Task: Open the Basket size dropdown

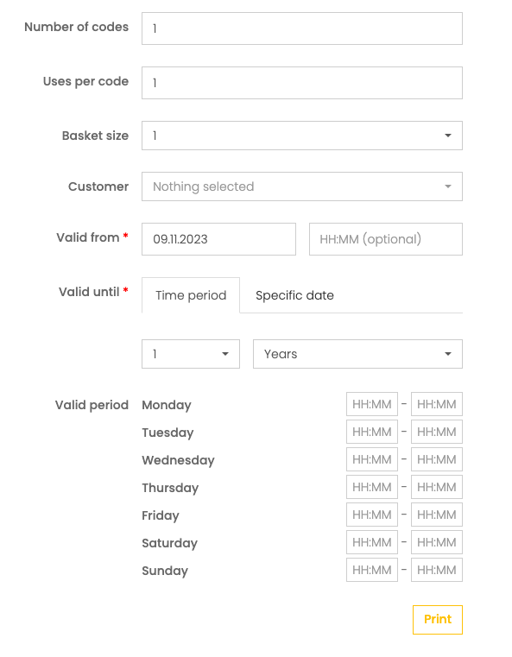Action: click(x=301, y=136)
